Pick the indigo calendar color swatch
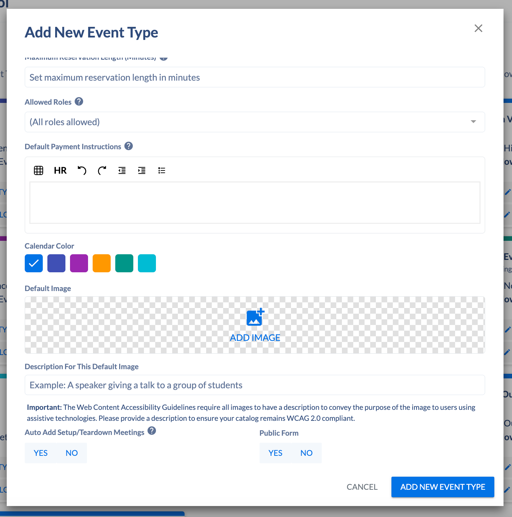 coord(56,263)
